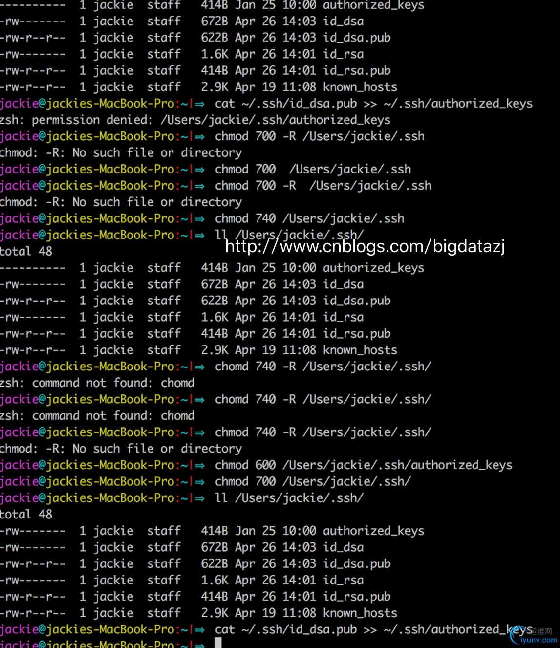The image size is (560, 648).
Task: Click '-rw-------' permissions beside authorized_keys
Action: 33,531
